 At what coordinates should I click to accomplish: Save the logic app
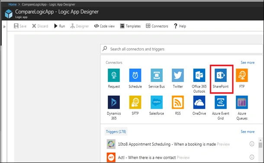(x=20, y=26)
